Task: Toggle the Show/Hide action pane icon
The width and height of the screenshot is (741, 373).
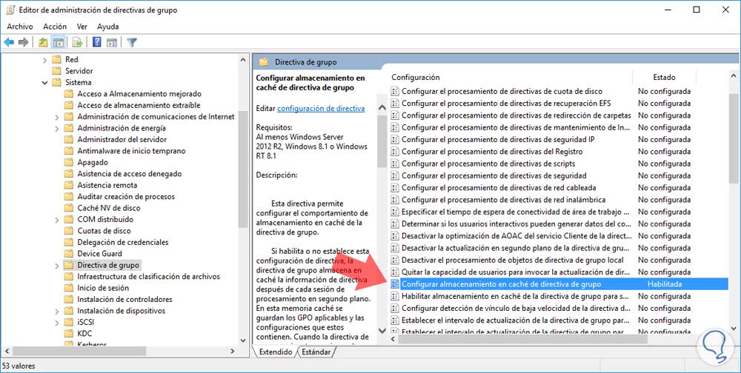Action: point(112,42)
